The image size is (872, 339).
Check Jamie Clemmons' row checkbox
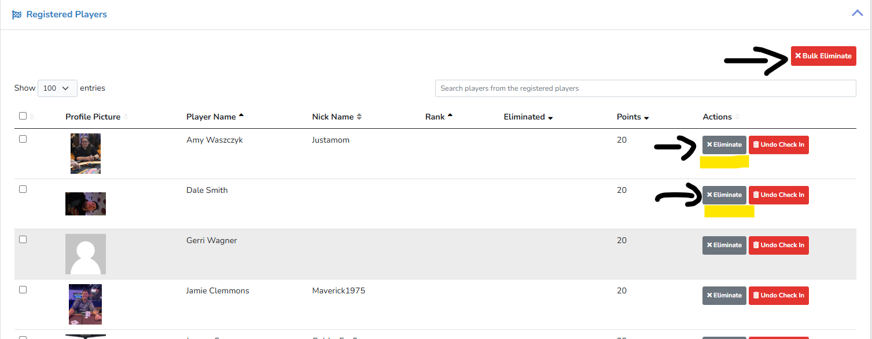[23, 289]
